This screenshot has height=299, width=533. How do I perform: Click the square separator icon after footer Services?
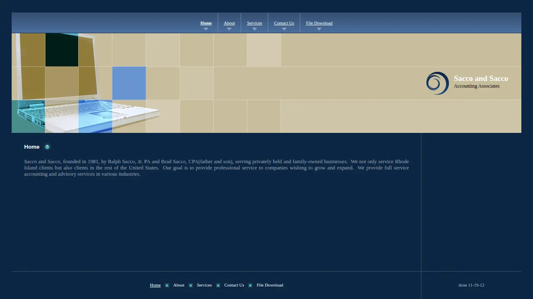tap(218, 285)
